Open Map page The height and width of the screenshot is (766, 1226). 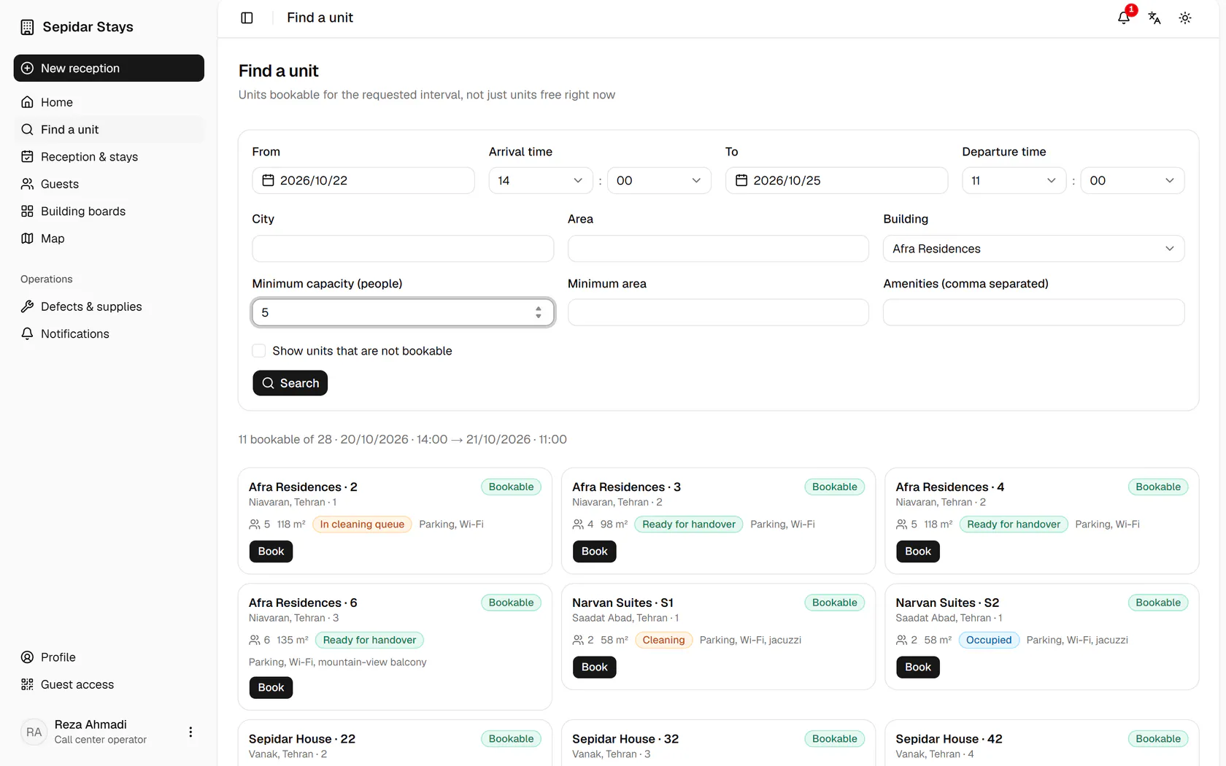coord(109,239)
